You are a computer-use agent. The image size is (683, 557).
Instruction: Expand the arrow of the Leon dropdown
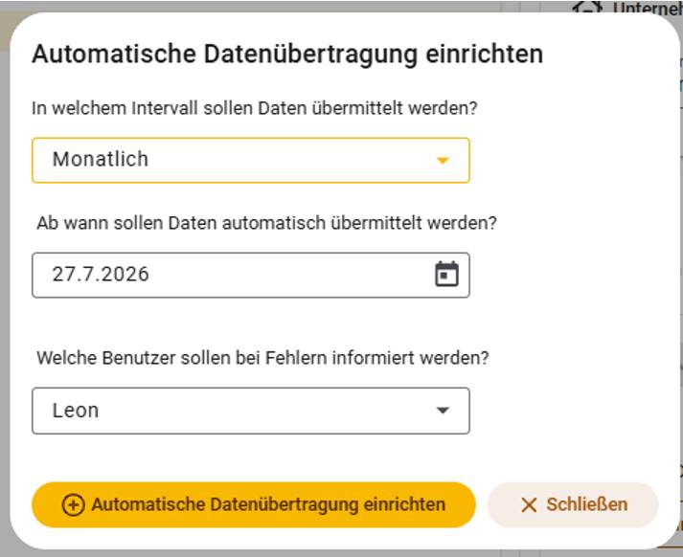[443, 411]
